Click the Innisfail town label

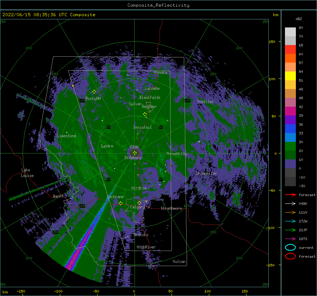tap(142, 127)
